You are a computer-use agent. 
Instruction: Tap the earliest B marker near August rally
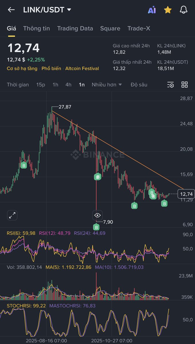pyautogui.click(x=24, y=165)
